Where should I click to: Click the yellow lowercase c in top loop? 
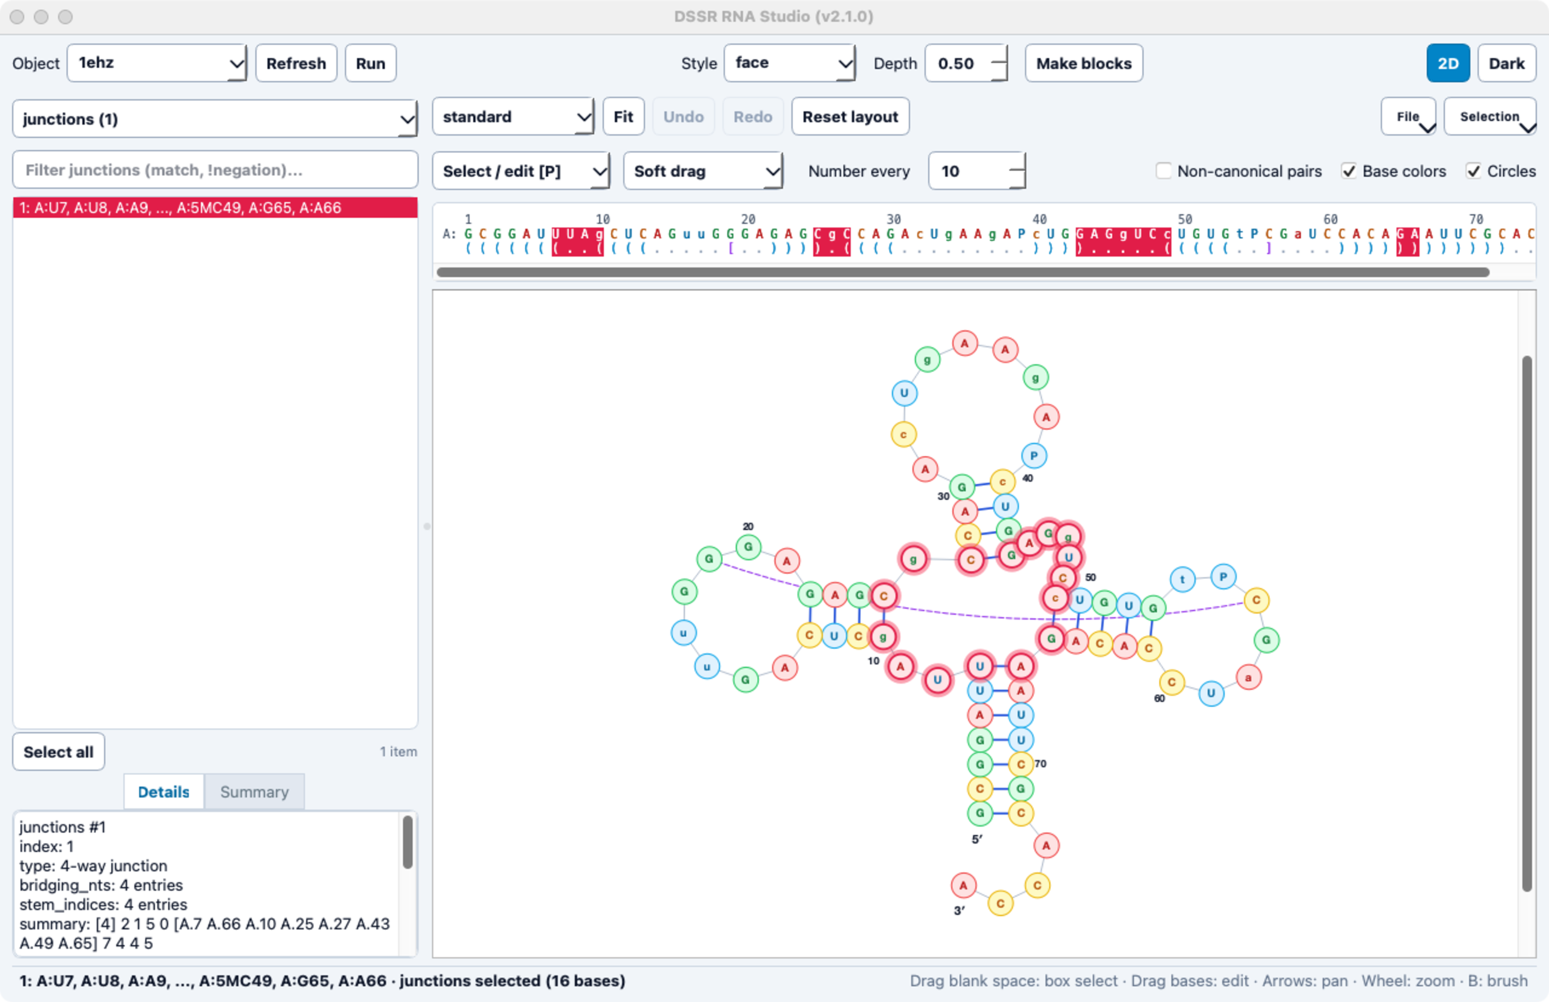tap(903, 434)
